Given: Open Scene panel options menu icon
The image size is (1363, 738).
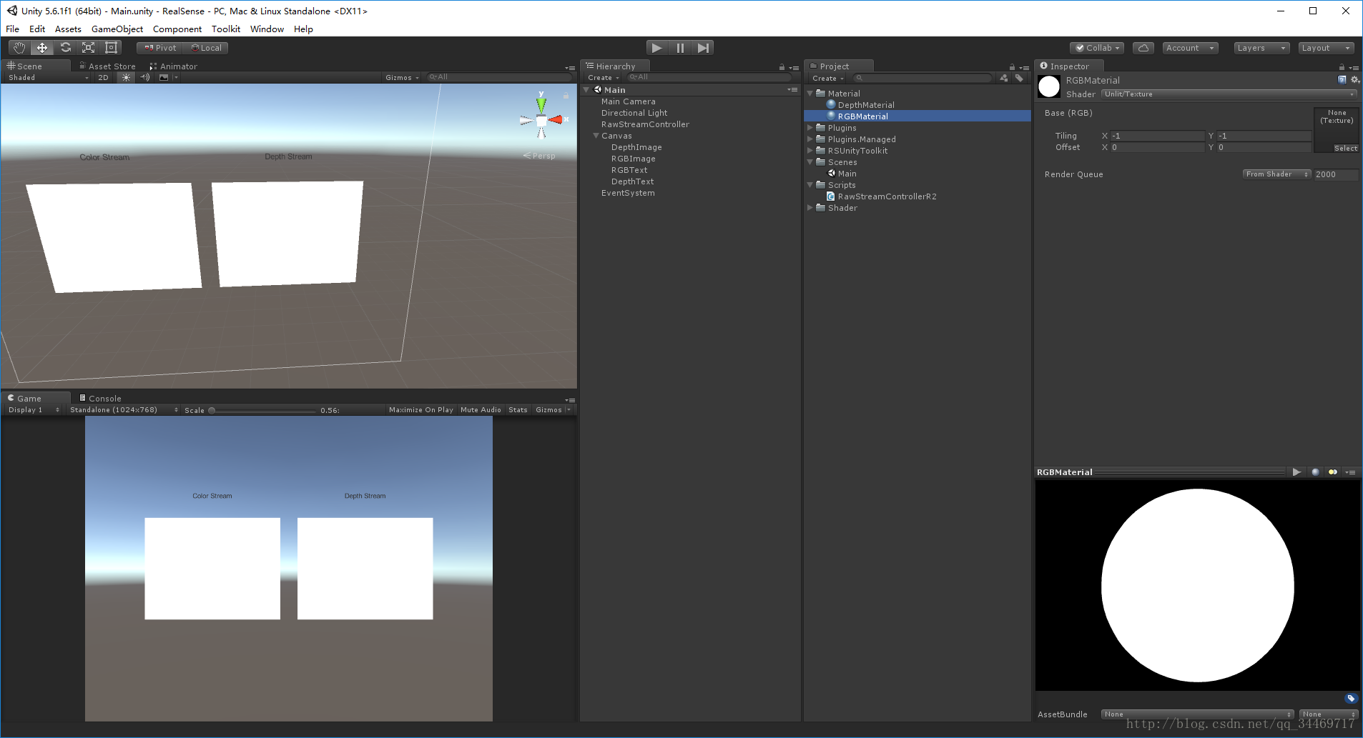Looking at the screenshot, I should 570,68.
